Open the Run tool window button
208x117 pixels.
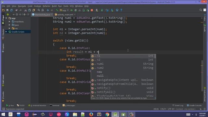(x=10, y=105)
